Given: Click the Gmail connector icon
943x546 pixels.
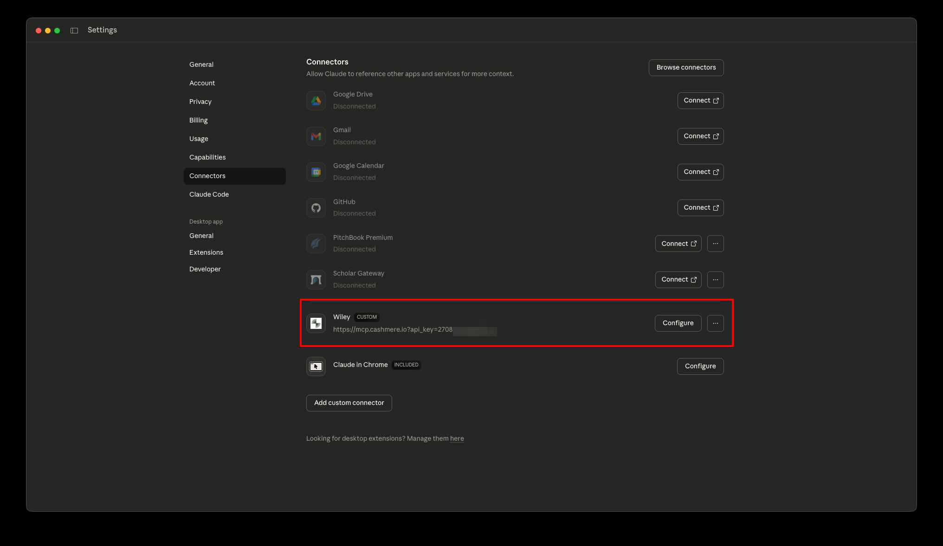Looking at the screenshot, I should (x=316, y=136).
